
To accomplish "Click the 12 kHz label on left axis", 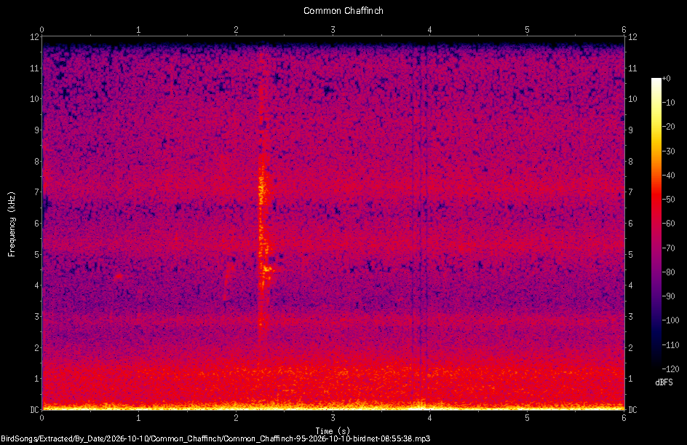I will click(34, 37).
